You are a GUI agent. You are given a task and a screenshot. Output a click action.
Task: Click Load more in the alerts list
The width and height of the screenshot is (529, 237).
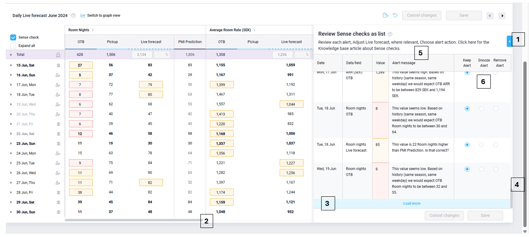(x=412, y=203)
